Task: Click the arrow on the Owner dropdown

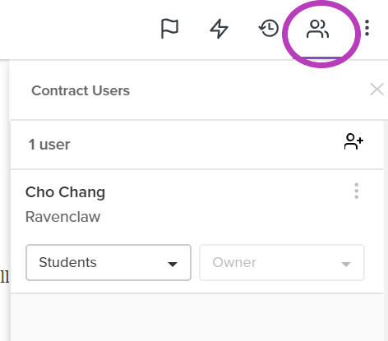Action: [x=346, y=264]
